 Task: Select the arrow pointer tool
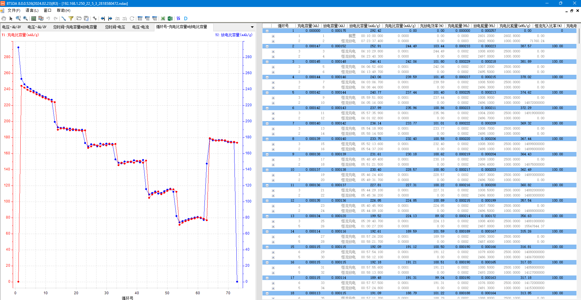tap(11, 18)
